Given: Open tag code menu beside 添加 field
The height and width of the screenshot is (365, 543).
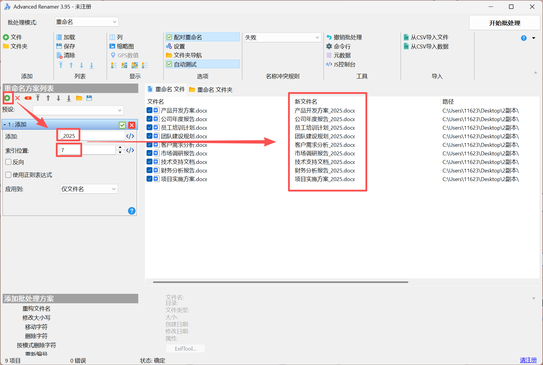Looking at the screenshot, I should (x=130, y=136).
